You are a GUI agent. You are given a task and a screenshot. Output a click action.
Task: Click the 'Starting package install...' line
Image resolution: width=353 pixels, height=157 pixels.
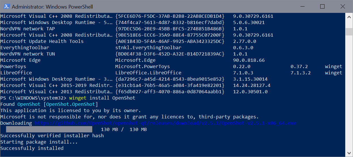[x=39, y=142]
